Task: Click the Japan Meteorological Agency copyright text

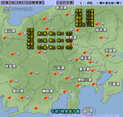Action: (86, 116)
